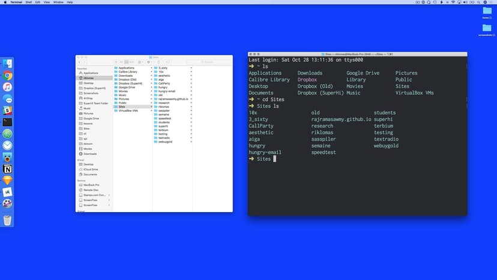
Task: Open the Trash in the Dock
Action: point(7,220)
